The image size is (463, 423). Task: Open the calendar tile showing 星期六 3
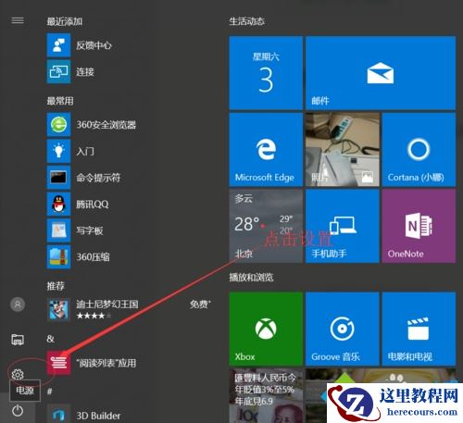266,73
